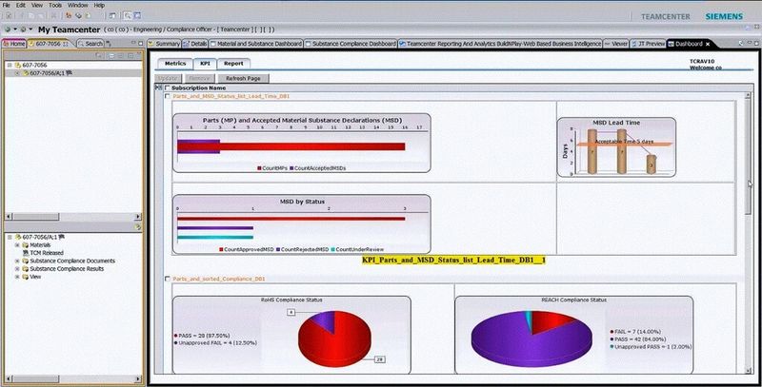762x387 pixels.
Task: Click the magnifier search toolbar icon
Action: (x=128, y=16)
